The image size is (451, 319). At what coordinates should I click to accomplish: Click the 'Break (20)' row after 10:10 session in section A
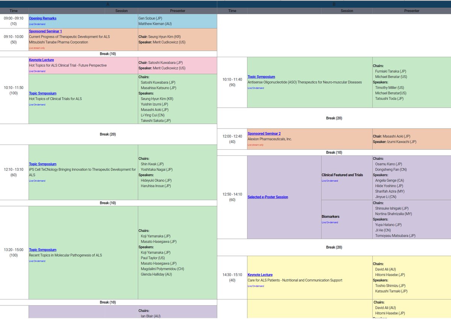[x=108, y=134]
